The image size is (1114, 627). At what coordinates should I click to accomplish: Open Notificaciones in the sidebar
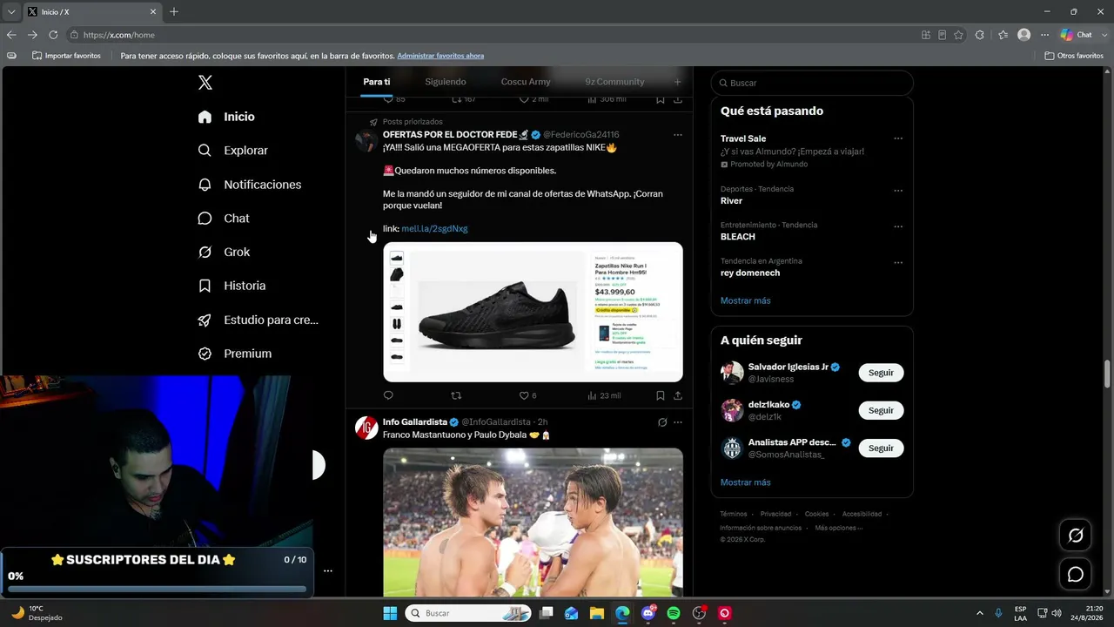click(x=249, y=185)
